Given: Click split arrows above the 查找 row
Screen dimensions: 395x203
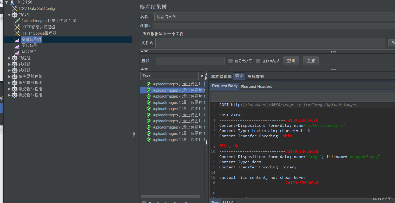Looking at the screenshot, I should coord(144,52).
